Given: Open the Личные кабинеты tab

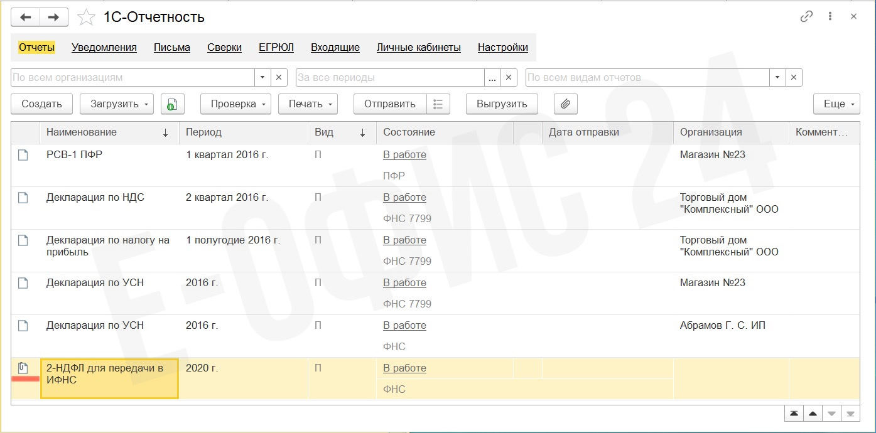Looking at the screenshot, I should click(x=418, y=47).
